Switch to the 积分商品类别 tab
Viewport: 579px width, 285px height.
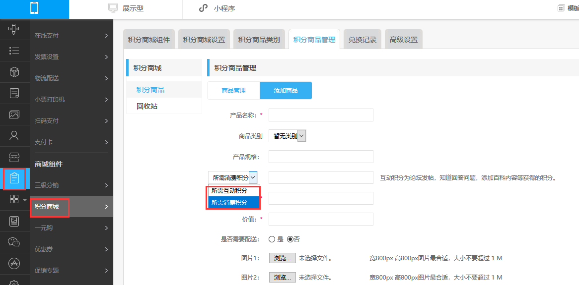[259, 40]
